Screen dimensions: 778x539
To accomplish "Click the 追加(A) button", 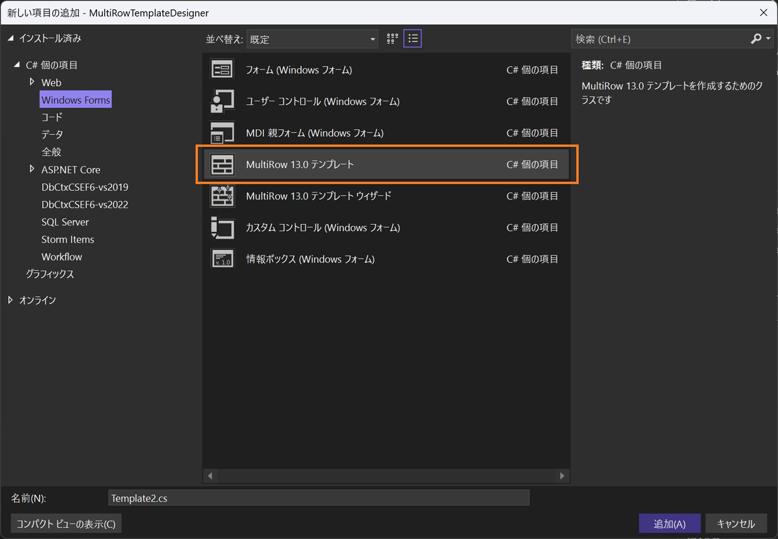I will click(670, 524).
